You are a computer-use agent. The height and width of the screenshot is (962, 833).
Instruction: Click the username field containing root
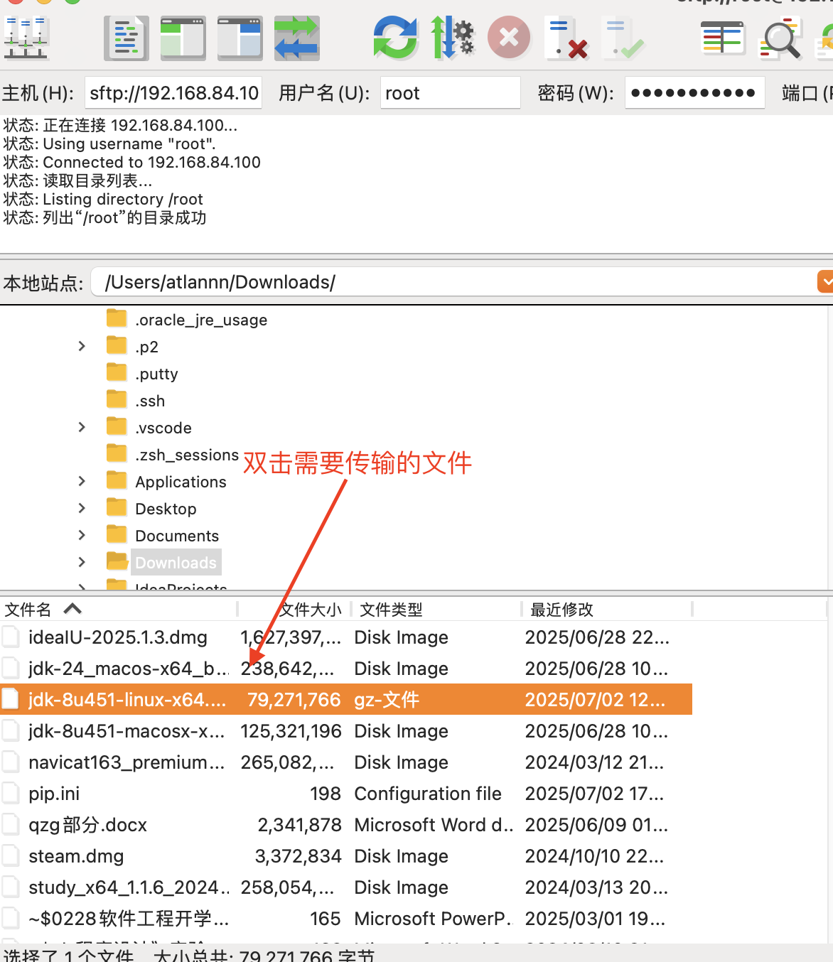point(451,93)
